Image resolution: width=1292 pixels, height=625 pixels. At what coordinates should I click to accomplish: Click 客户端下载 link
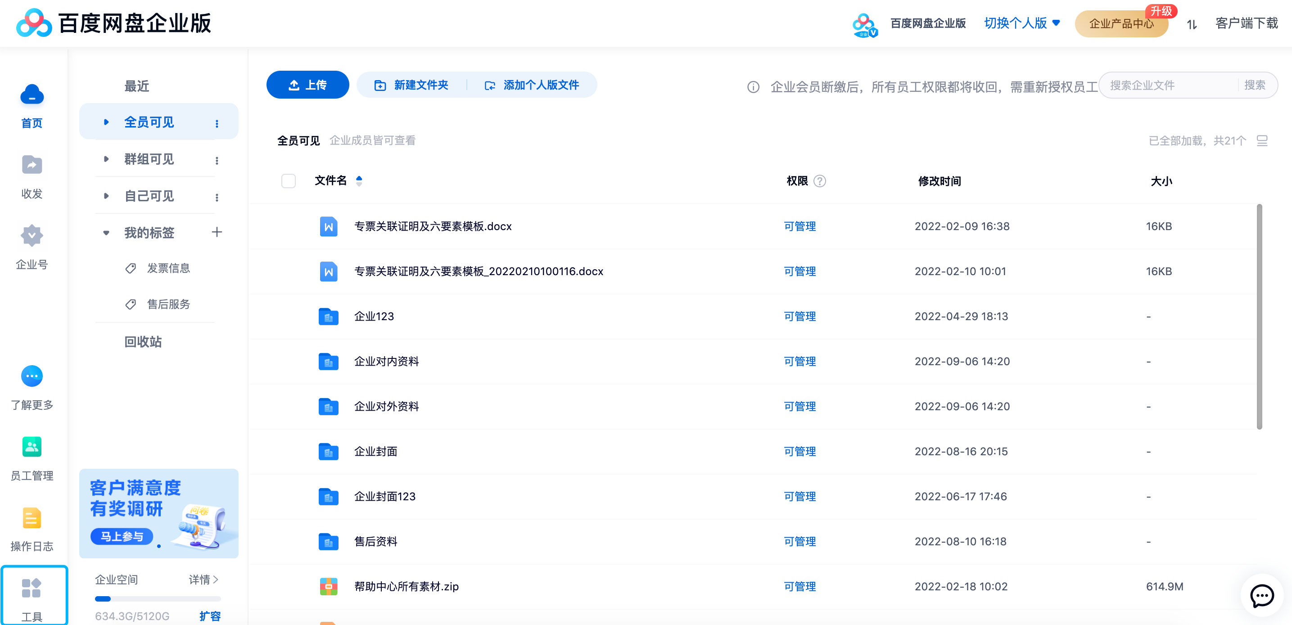(1247, 23)
